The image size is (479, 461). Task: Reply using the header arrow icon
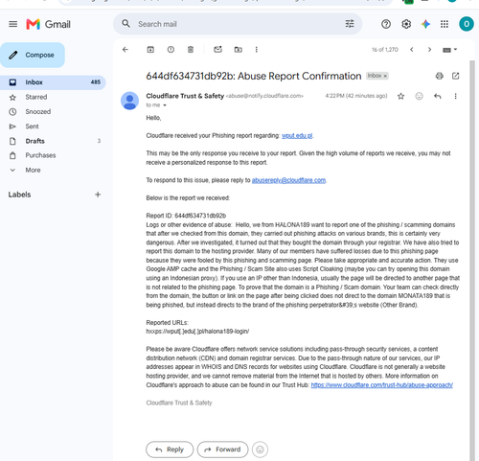tap(438, 96)
